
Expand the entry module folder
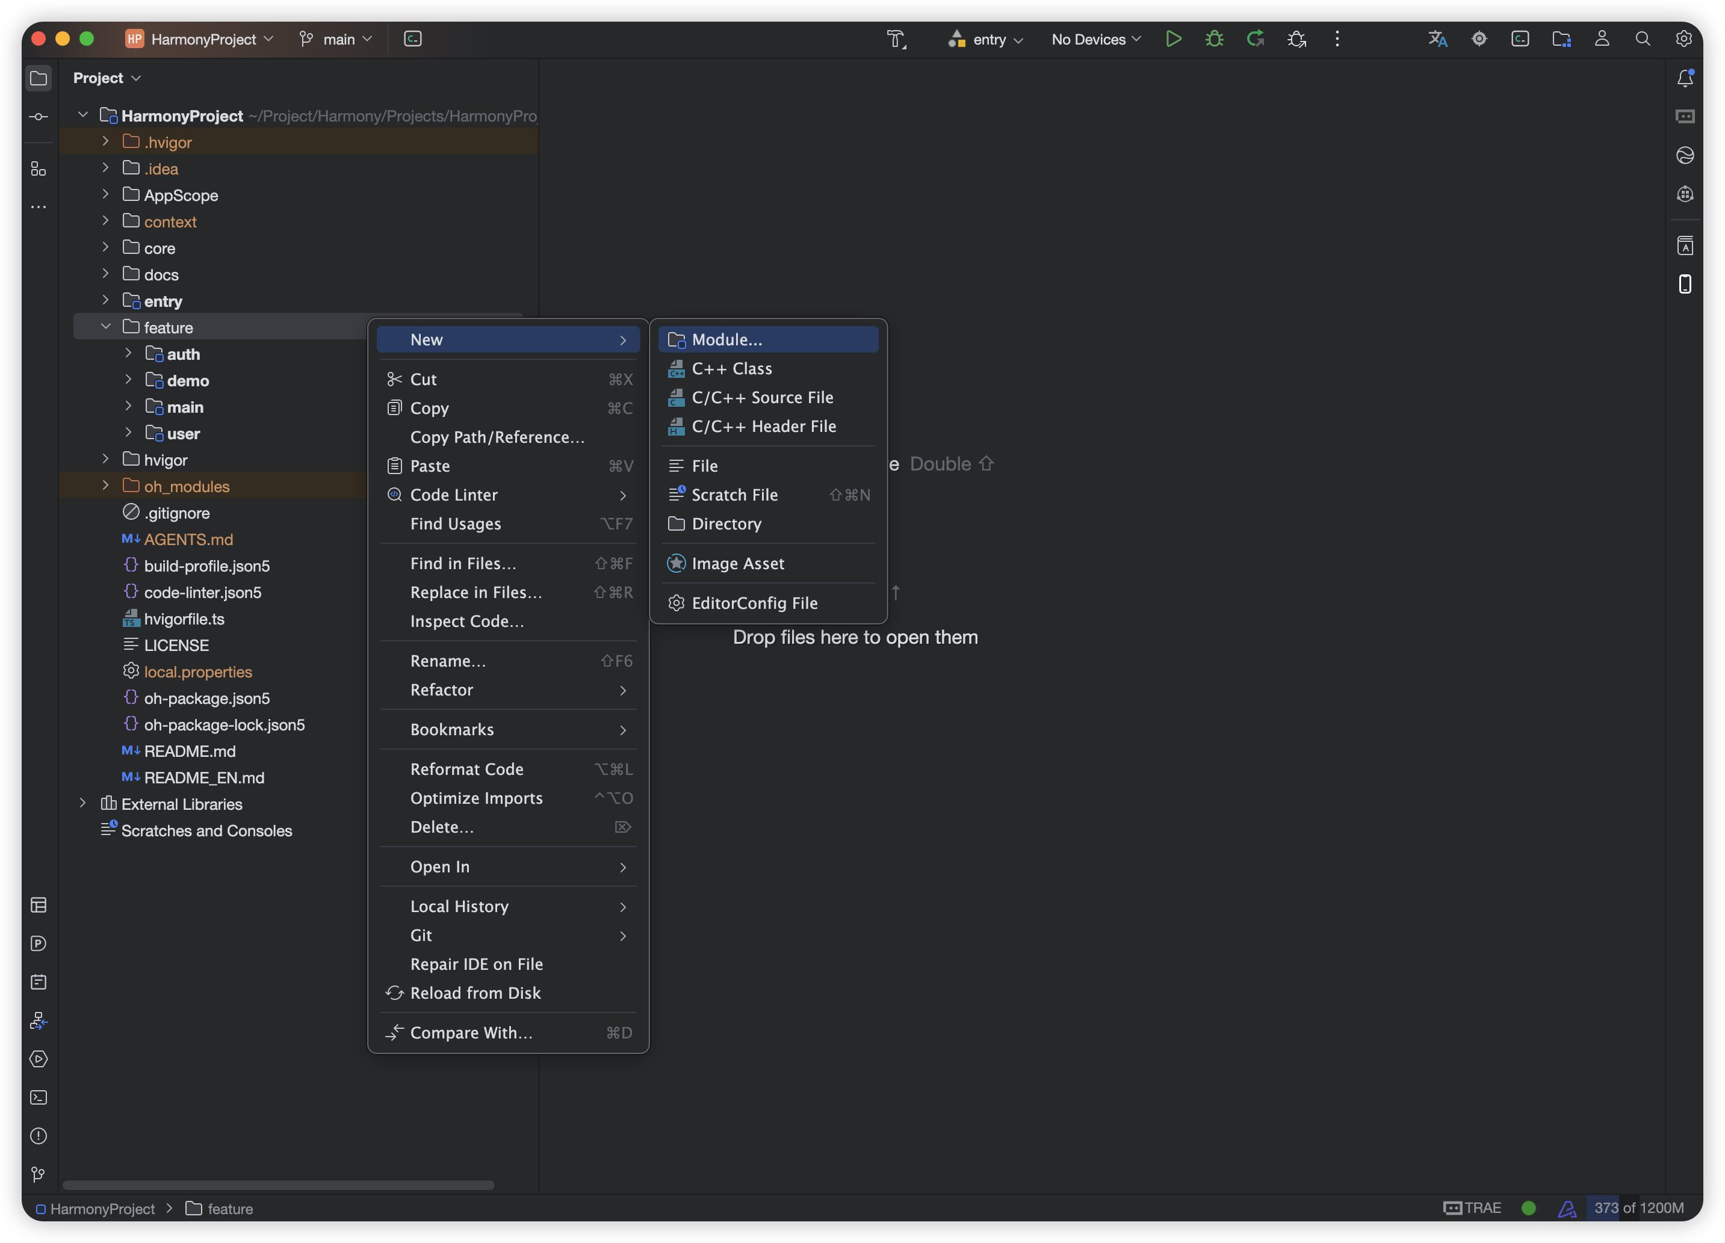click(x=106, y=300)
